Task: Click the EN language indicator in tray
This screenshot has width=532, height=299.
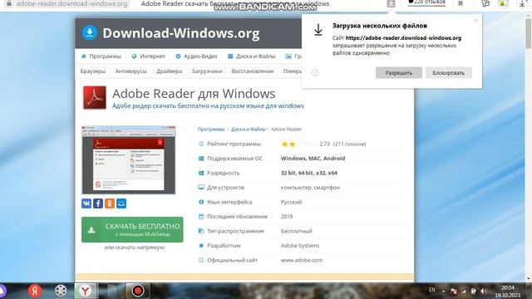Action: [432, 290]
